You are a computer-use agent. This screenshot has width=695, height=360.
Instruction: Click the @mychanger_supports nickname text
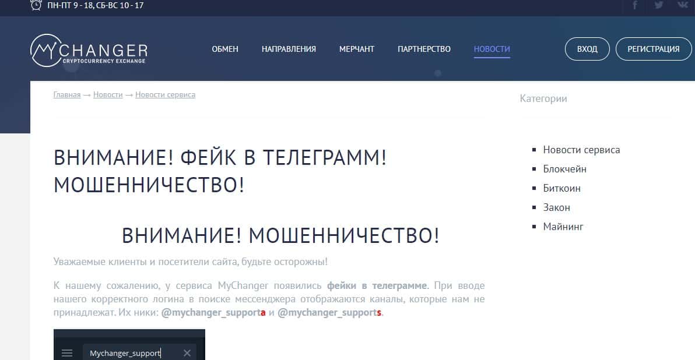tap(329, 313)
